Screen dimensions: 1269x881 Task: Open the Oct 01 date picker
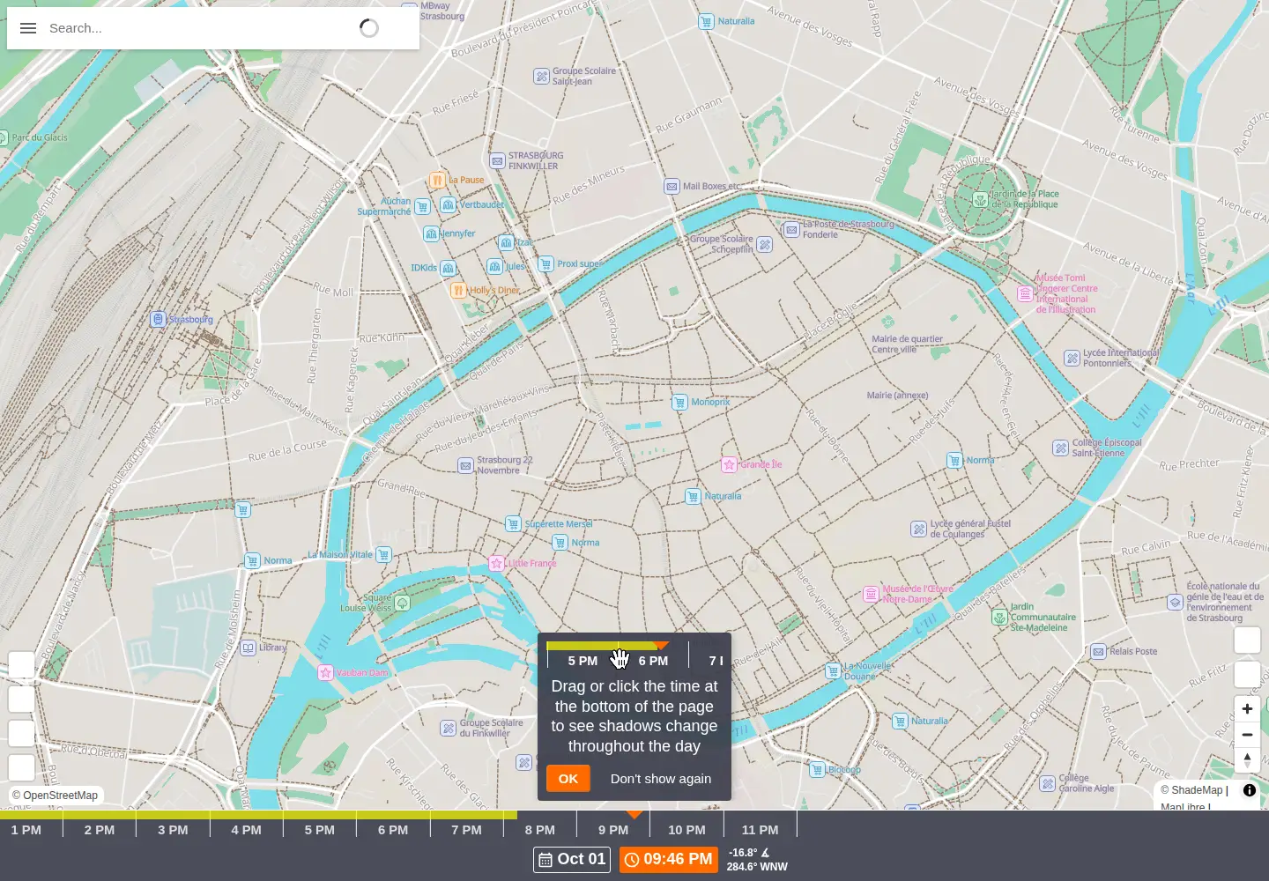coord(572,860)
